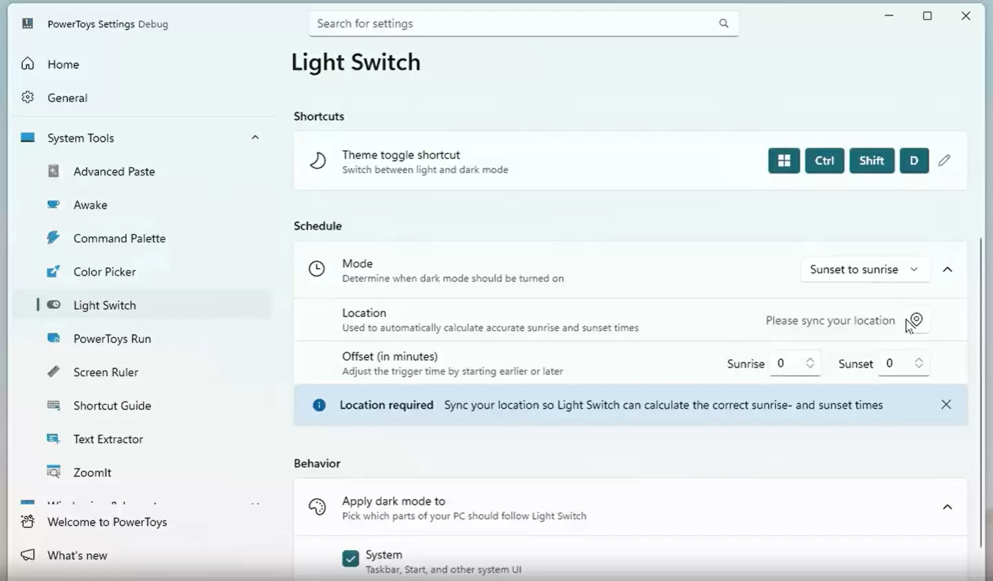Open ZoomIt settings page
Image resolution: width=993 pixels, height=581 pixels.
click(92, 473)
